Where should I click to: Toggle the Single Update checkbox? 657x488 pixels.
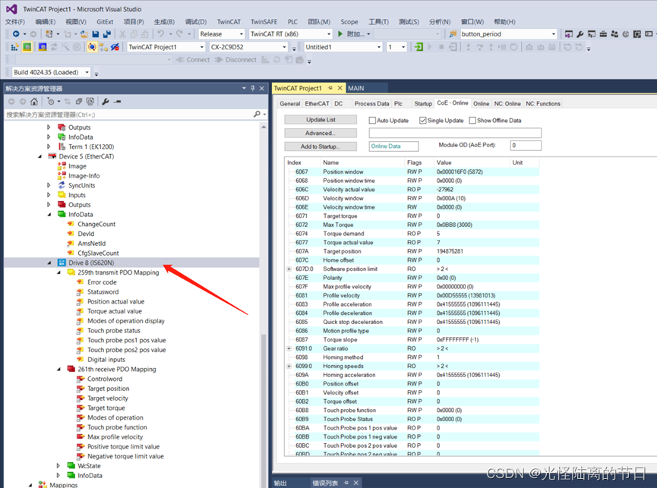pyautogui.click(x=423, y=120)
